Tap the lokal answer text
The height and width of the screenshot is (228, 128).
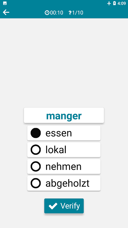[56, 150]
